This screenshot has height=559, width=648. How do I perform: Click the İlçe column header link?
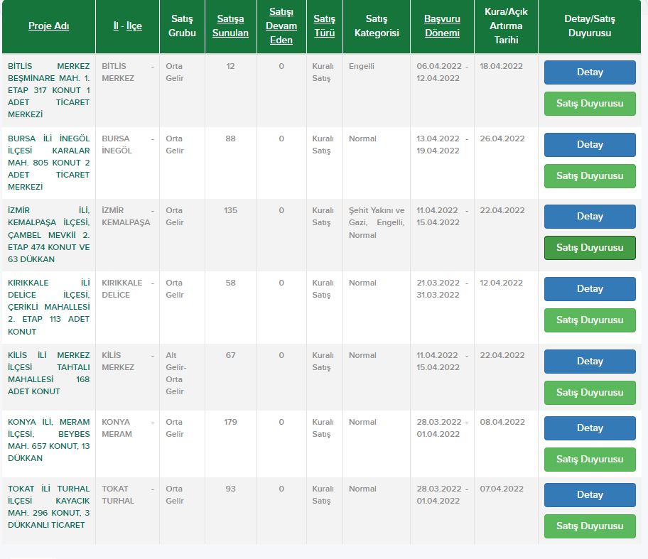(x=134, y=26)
